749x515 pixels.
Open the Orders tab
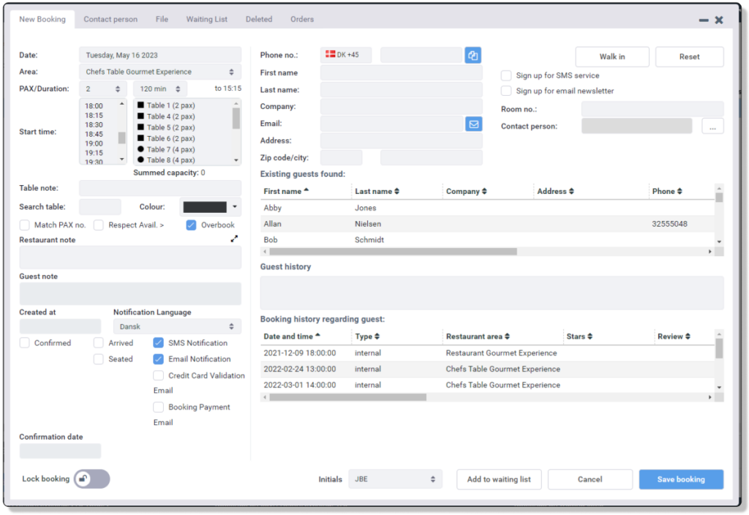[x=302, y=19]
